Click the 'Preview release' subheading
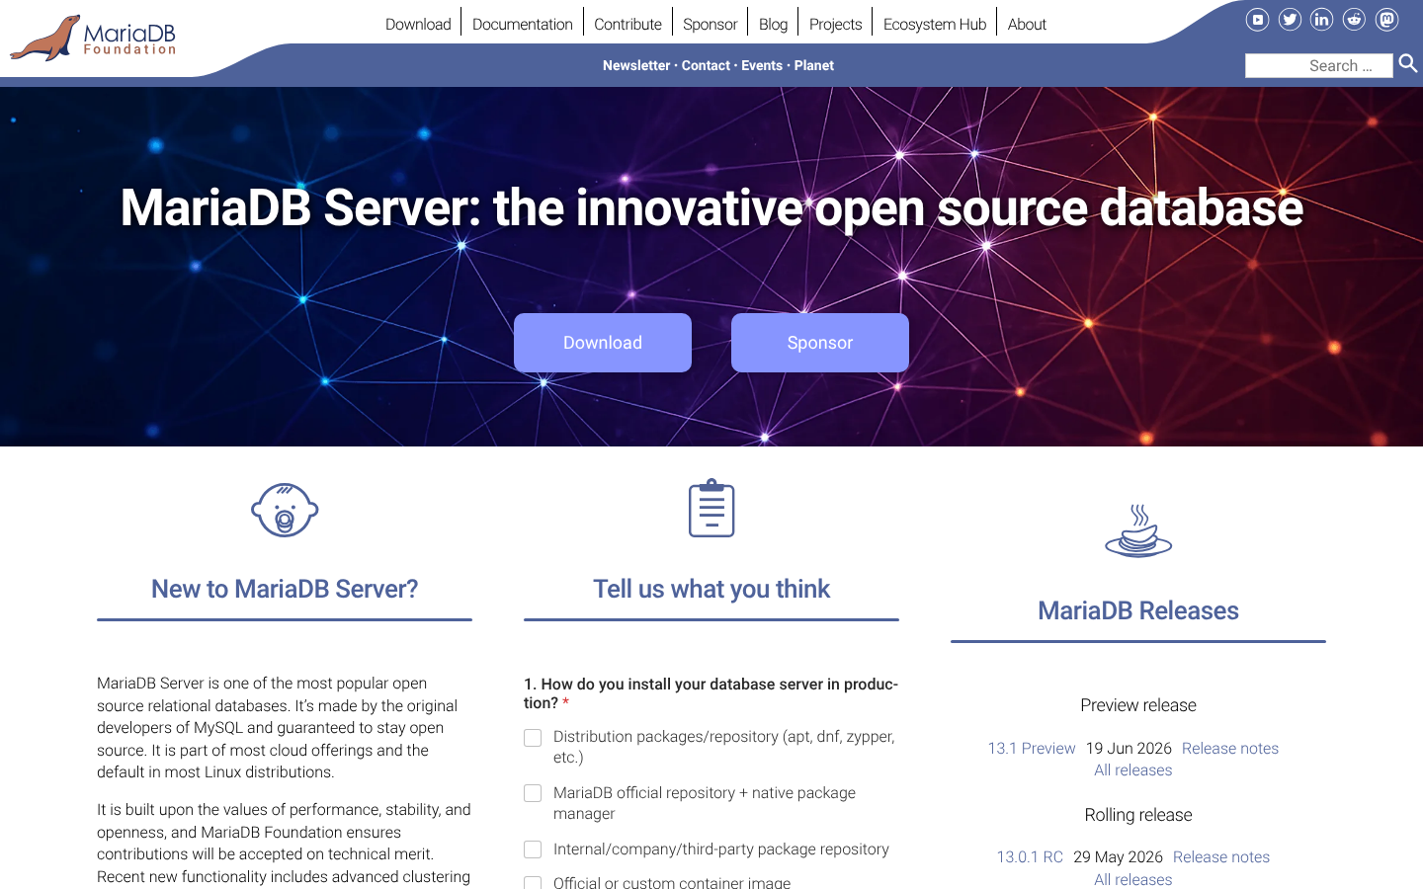 1138,705
